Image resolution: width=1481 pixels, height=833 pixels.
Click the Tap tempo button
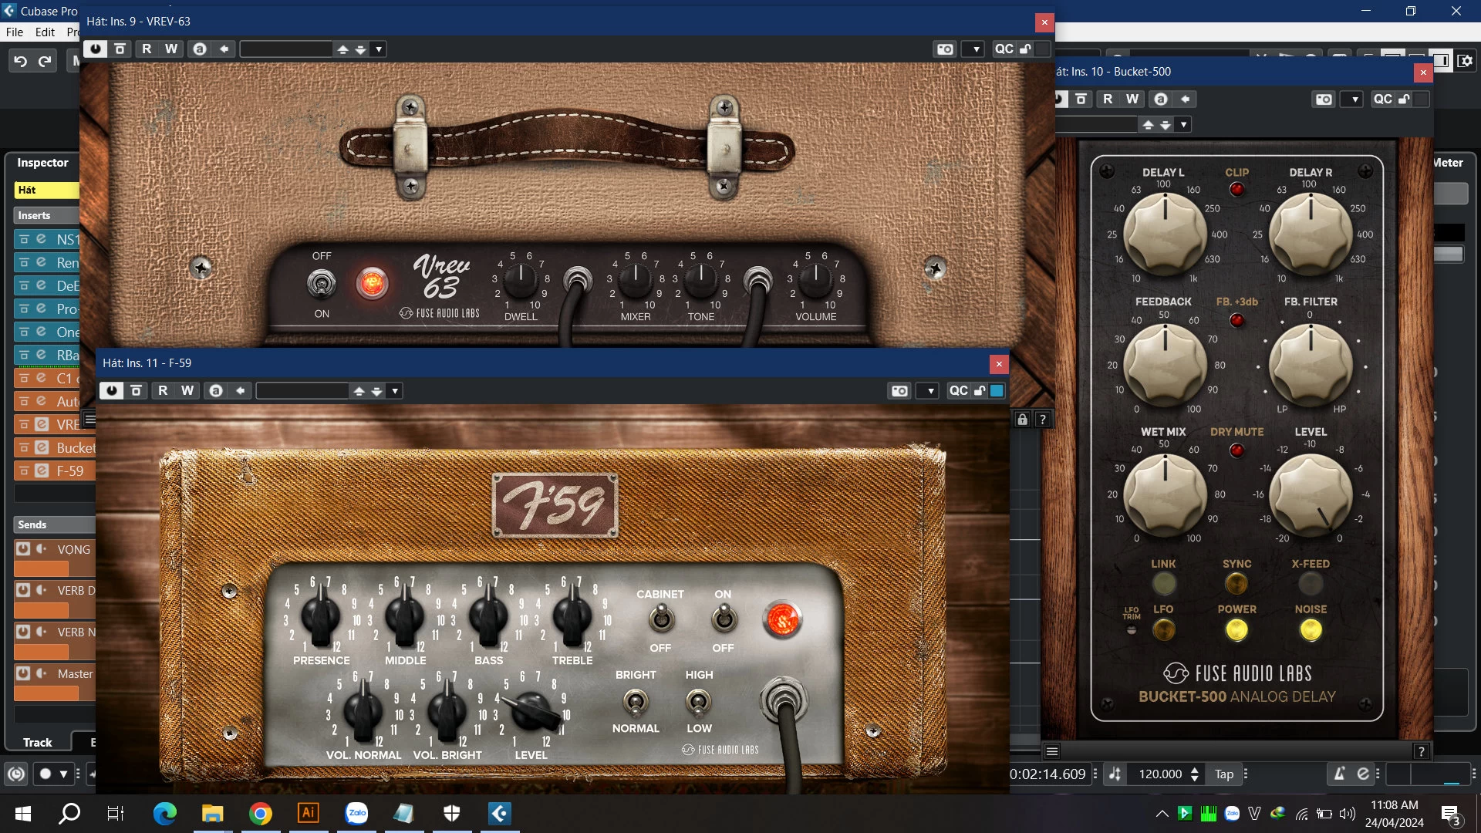coord(1224,774)
